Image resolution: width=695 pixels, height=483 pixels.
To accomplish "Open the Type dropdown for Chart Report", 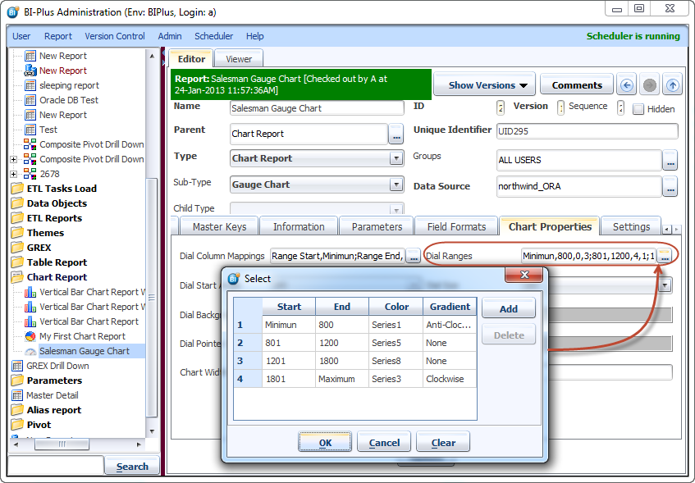I will pos(396,158).
